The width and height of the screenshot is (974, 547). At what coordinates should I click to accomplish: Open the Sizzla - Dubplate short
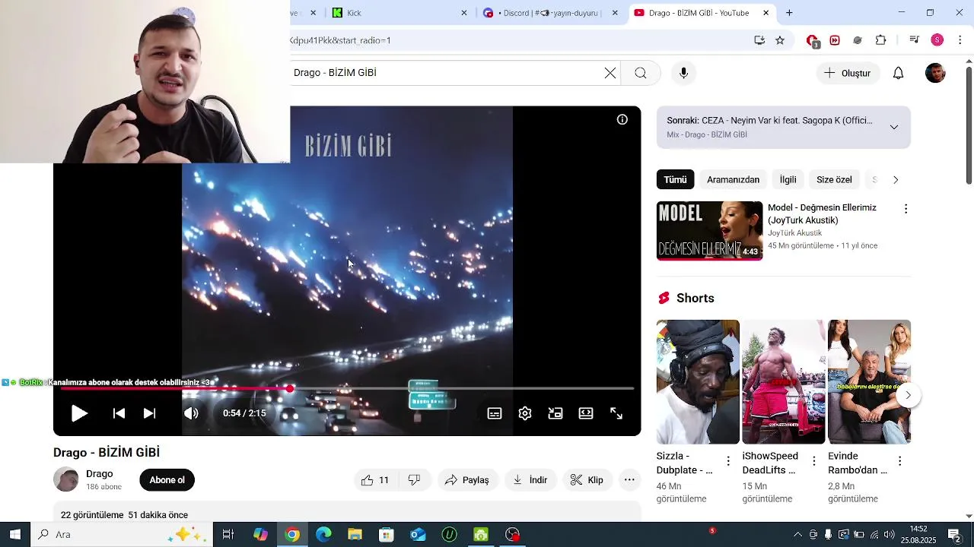click(698, 382)
